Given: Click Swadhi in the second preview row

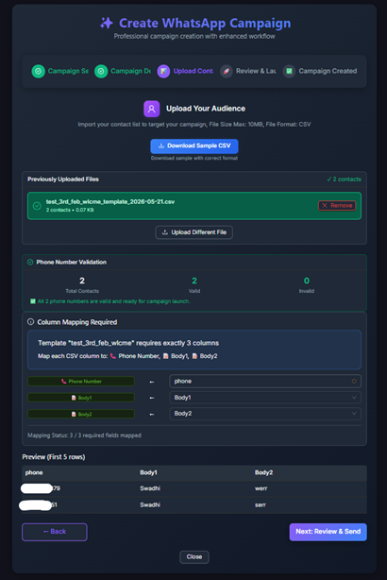Looking at the screenshot, I should coord(150,505).
